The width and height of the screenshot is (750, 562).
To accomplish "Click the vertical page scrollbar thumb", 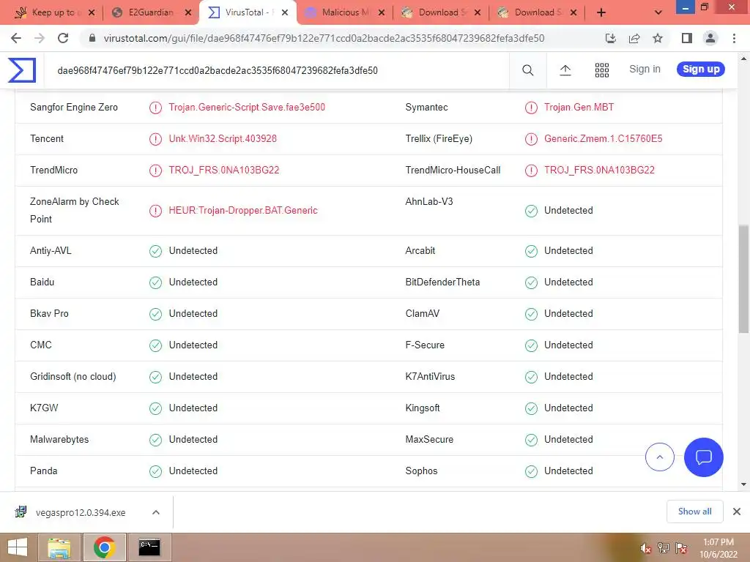I will (743, 279).
